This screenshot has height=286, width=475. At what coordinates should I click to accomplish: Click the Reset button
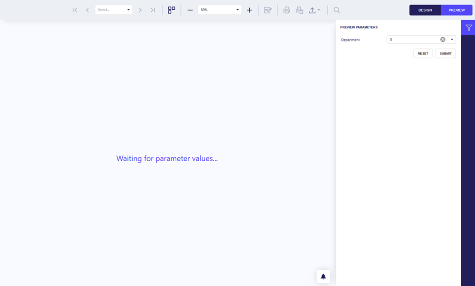coord(423,53)
